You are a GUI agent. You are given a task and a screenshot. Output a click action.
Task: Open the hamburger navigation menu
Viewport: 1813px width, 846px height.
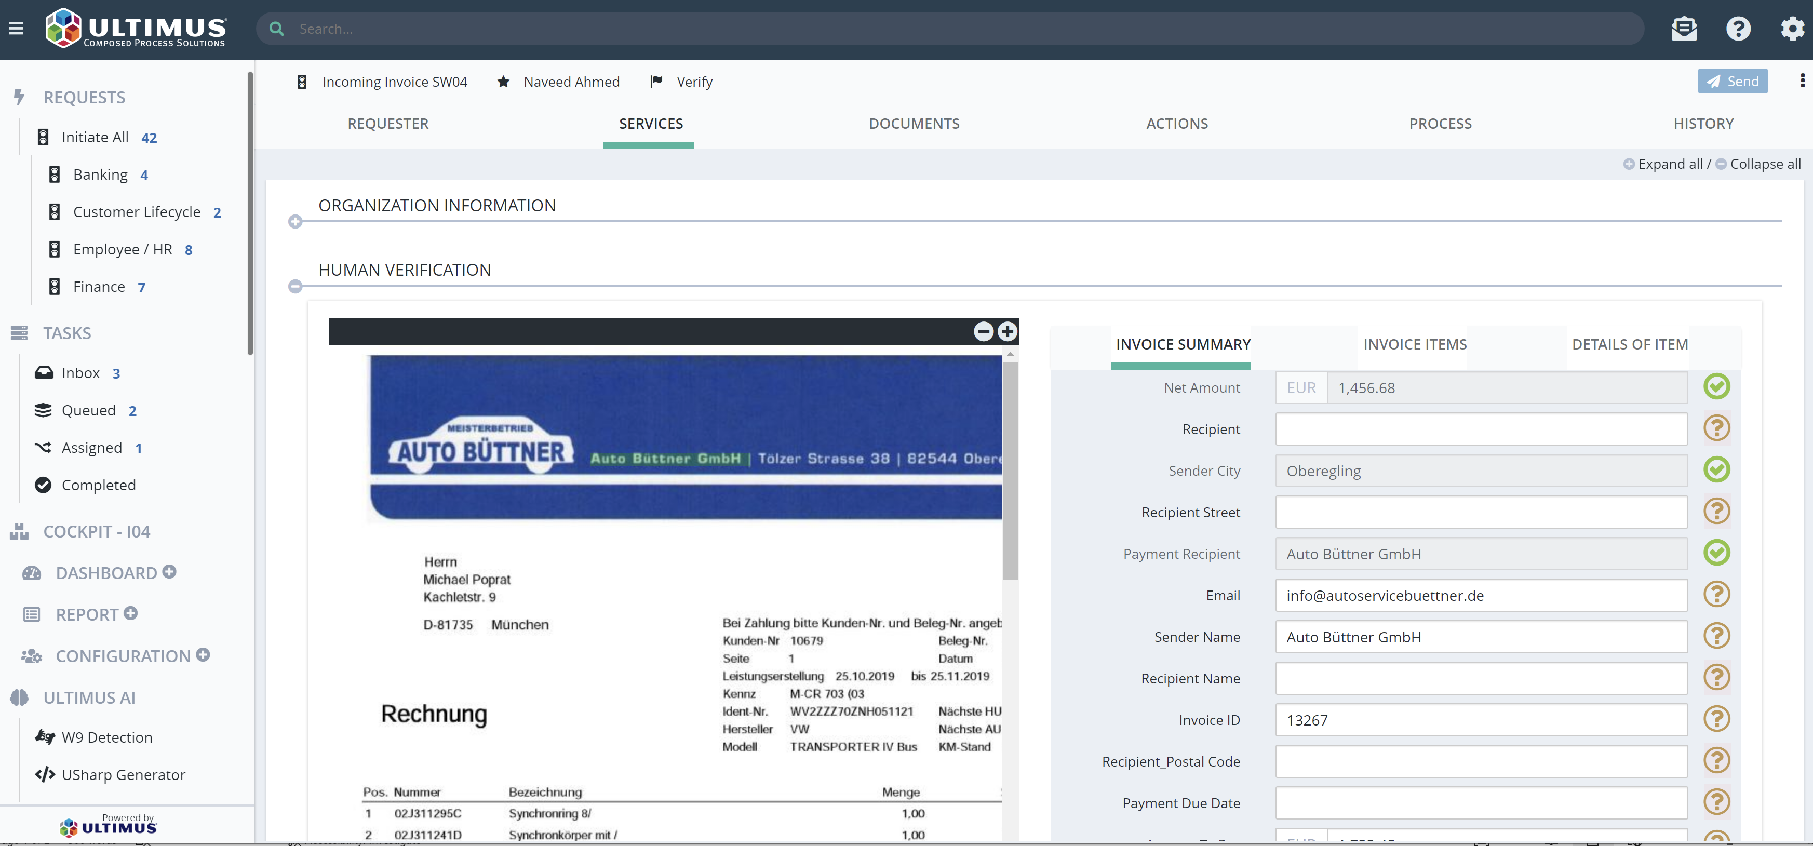16,28
